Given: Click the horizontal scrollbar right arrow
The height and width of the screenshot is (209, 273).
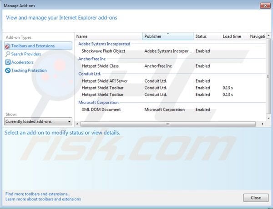Looking at the screenshot, I should pyautogui.click(x=263, y=124).
